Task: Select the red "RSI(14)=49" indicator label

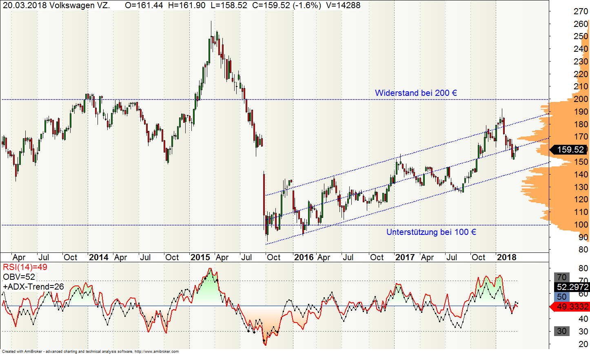Action: coord(25,268)
